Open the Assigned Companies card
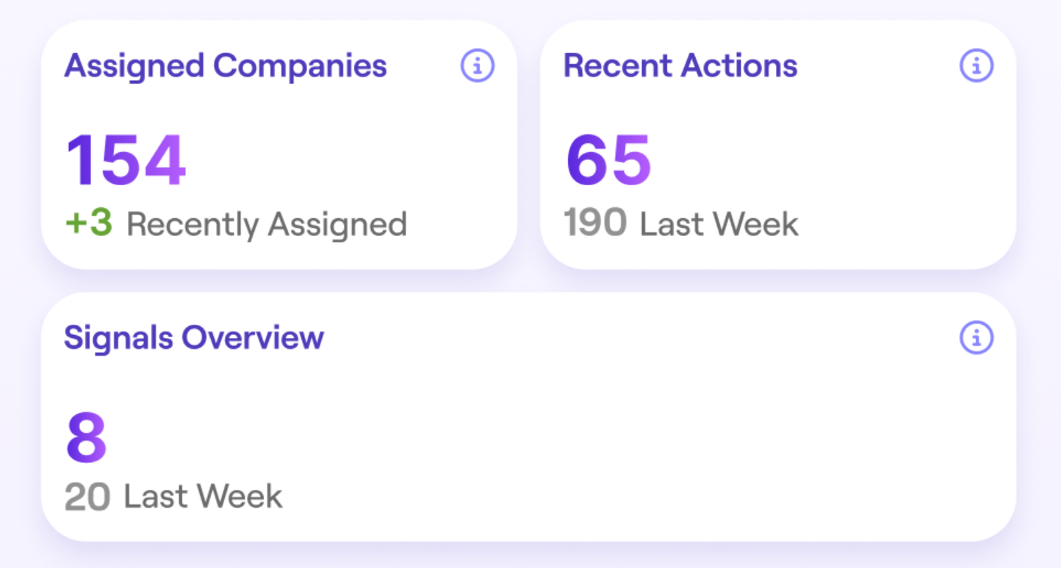 [x=279, y=145]
